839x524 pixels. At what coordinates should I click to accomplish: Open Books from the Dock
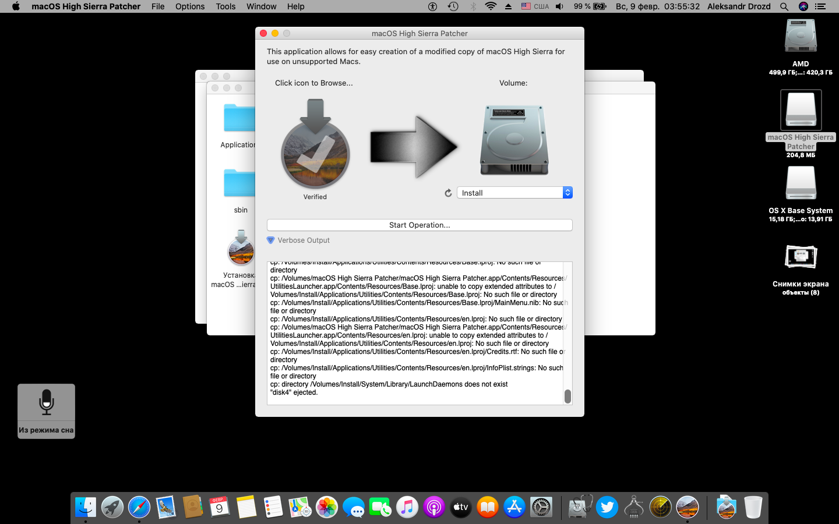click(488, 507)
